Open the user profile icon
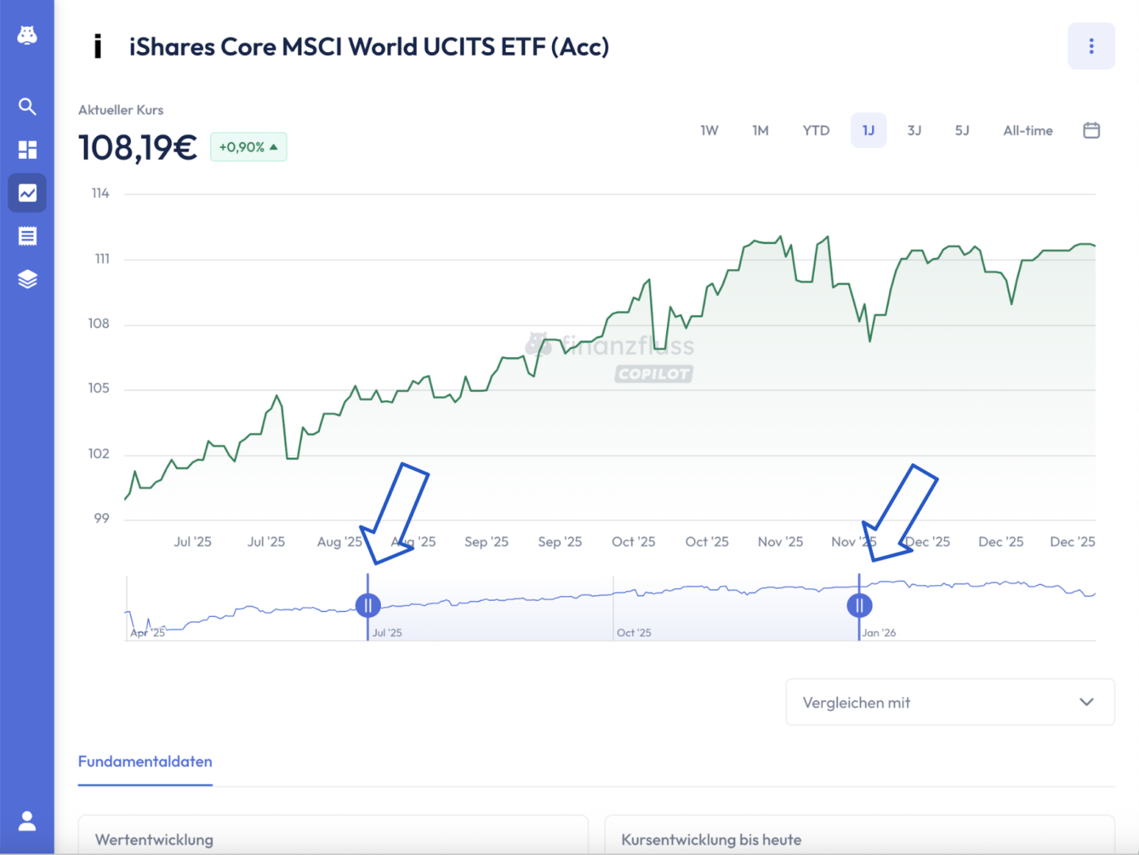The height and width of the screenshot is (855, 1139). [x=27, y=821]
